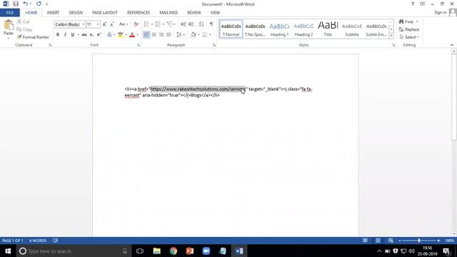Switch to REVIEW tab
The height and width of the screenshot is (257, 457).
pos(194,13)
